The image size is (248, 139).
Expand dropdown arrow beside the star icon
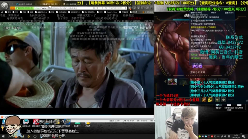pyautogui.click(x=100, y=8)
